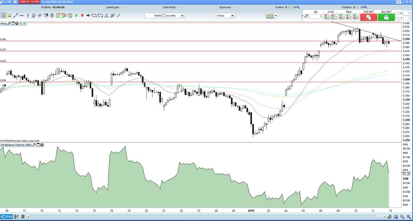413x221 pixels.
Task: Zoom in with magnifier plus icon
Action: 409,217
